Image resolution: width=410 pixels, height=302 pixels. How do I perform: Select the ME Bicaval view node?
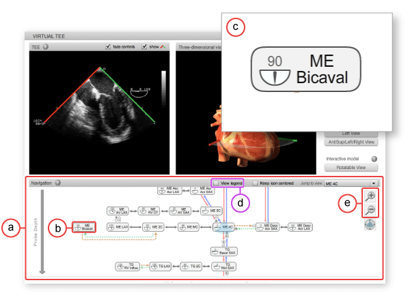click(84, 227)
